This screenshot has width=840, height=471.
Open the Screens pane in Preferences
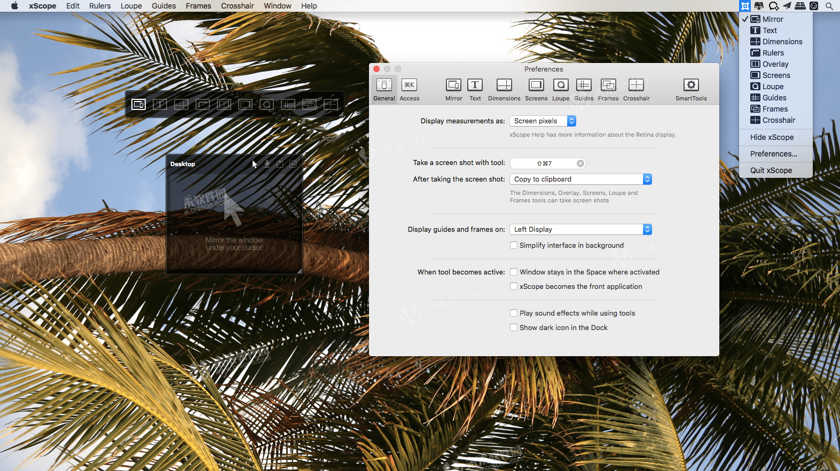pyautogui.click(x=536, y=89)
